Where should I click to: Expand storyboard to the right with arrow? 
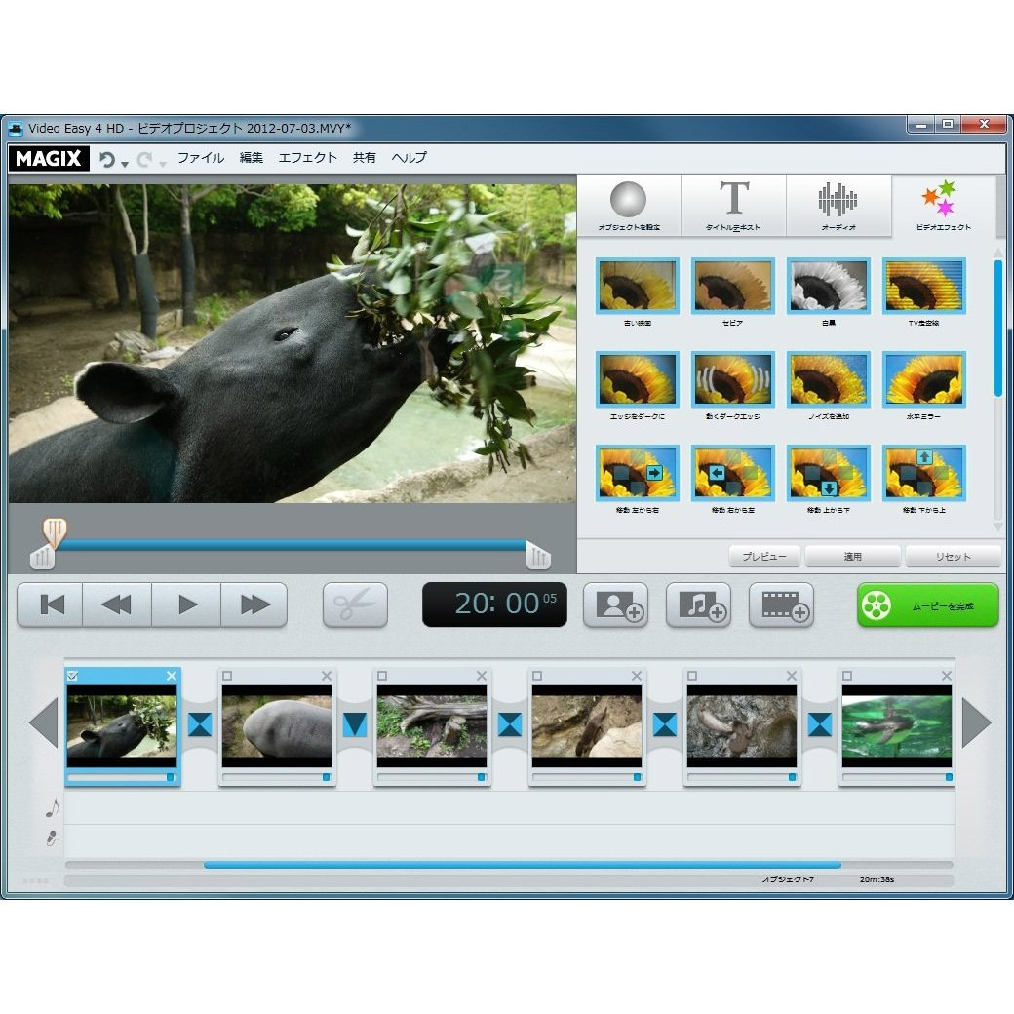click(x=975, y=723)
